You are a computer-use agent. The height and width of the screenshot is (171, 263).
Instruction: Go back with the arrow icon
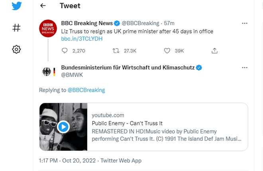[43, 6]
